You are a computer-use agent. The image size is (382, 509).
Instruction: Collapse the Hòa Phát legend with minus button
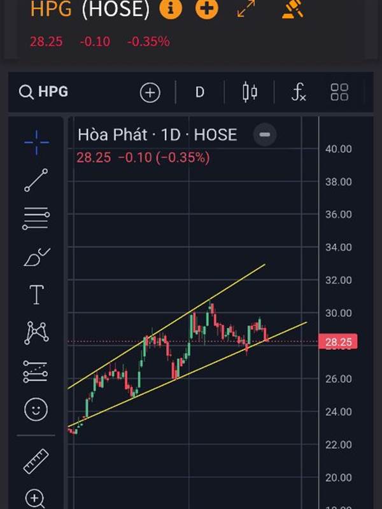click(x=265, y=134)
